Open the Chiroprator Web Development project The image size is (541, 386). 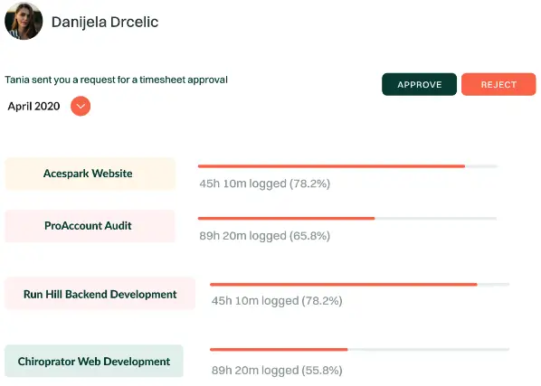pyautogui.click(x=94, y=361)
